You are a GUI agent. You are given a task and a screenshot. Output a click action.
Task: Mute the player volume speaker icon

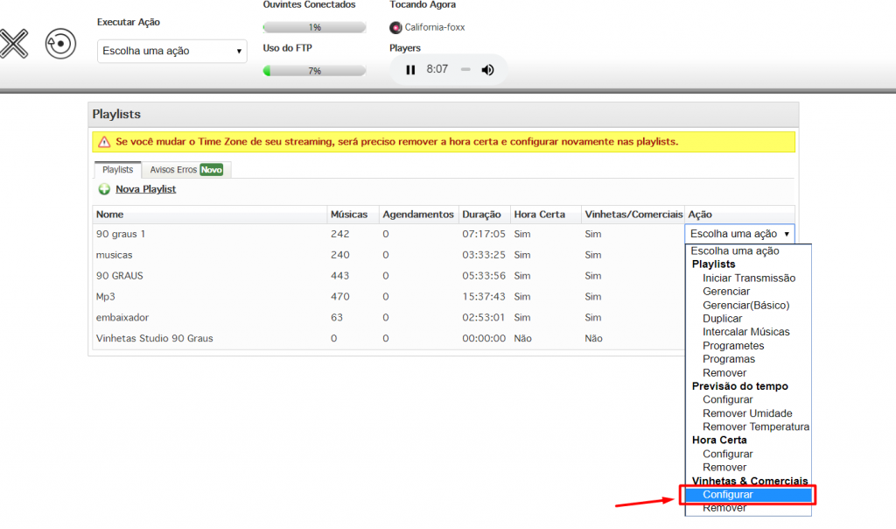(488, 70)
